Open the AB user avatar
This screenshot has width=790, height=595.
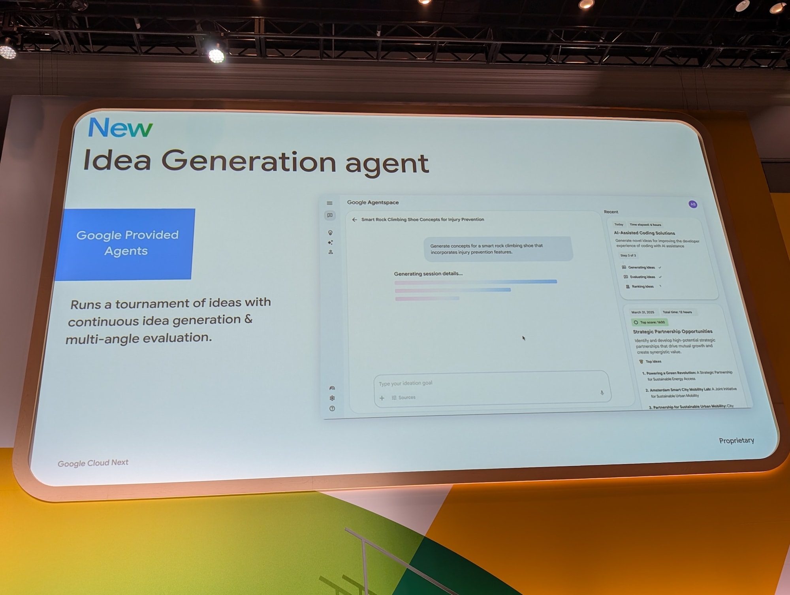693,204
